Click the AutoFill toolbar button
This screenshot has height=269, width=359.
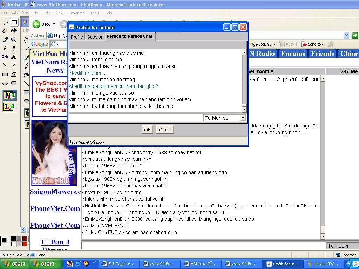pyautogui.click(x=289, y=44)
